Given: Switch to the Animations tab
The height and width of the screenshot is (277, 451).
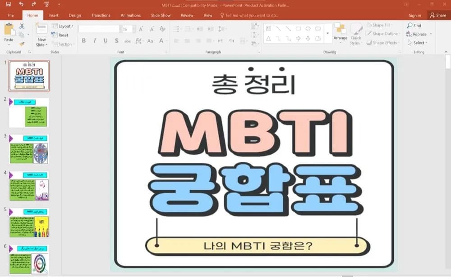Looking at the screenshot, I should coord(131,15).
